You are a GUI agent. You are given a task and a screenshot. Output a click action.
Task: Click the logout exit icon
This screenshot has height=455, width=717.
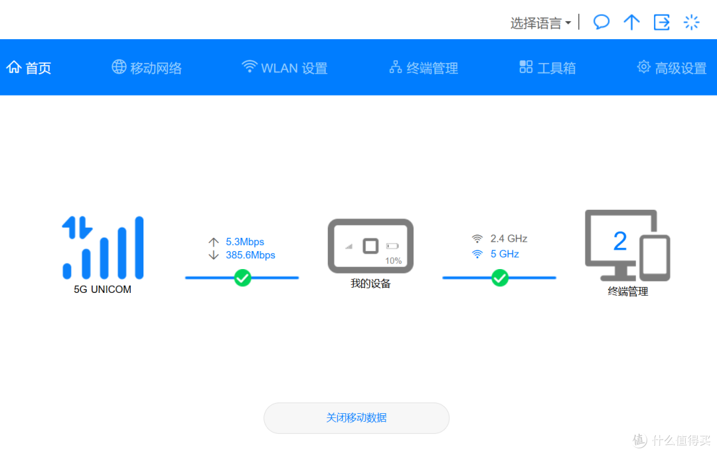click(x=661, y=22)
